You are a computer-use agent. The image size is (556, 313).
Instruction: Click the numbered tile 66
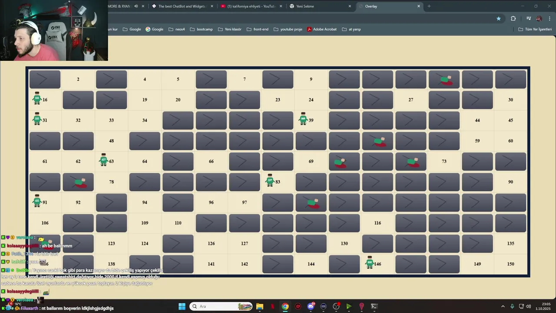coord(211,161)
